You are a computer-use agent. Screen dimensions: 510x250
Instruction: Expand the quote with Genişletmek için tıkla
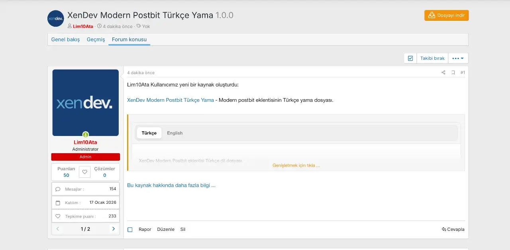click(x=296, y=165)
